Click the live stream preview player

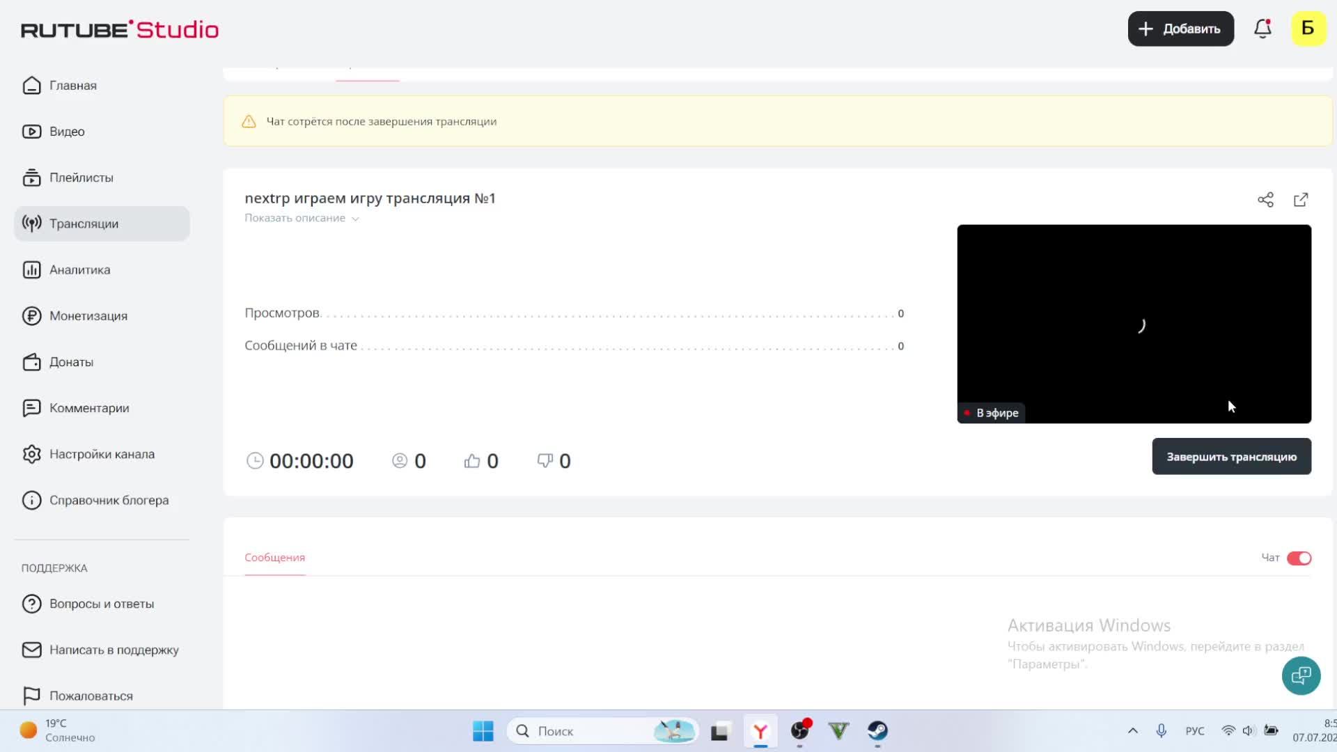1133,323
